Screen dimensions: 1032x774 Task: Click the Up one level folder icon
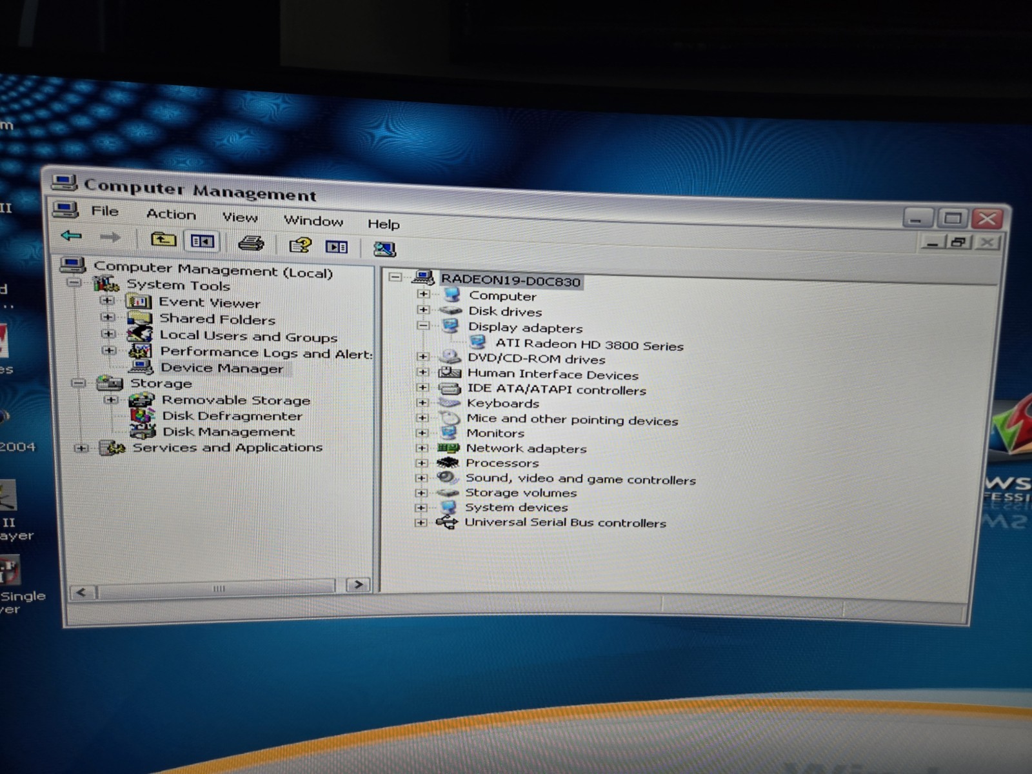pyautogui.click(x=163, y=240)
